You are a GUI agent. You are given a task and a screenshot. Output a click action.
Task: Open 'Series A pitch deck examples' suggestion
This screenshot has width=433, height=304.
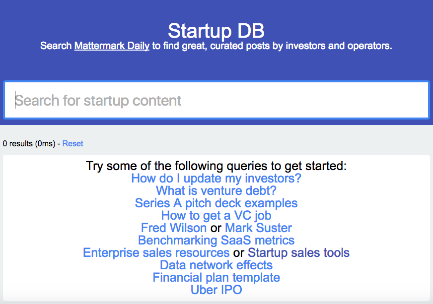pyautogui.click(x=216, y=203)
